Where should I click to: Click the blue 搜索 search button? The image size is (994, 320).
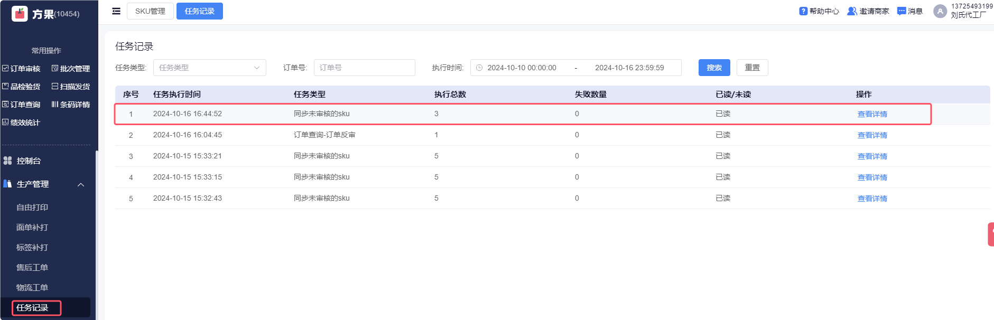[714, 68]
